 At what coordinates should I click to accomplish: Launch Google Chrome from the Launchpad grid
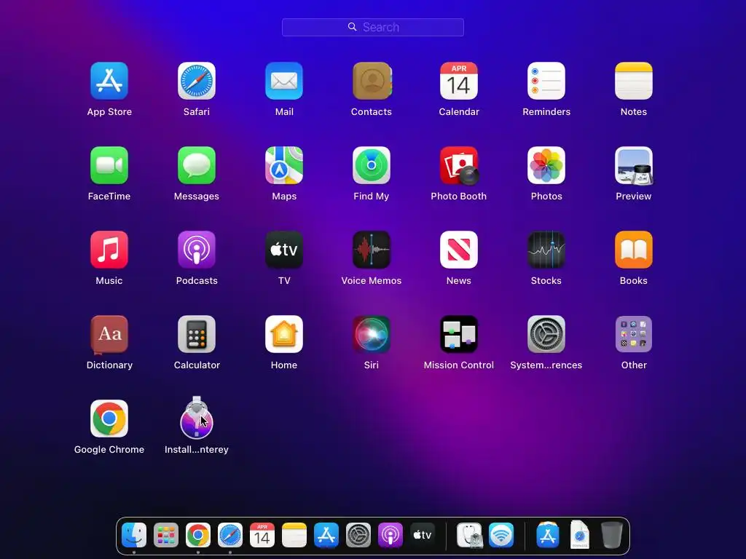point(109,419)
